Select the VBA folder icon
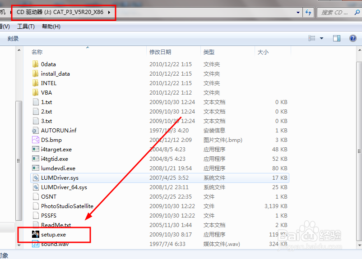 [35, 92]
